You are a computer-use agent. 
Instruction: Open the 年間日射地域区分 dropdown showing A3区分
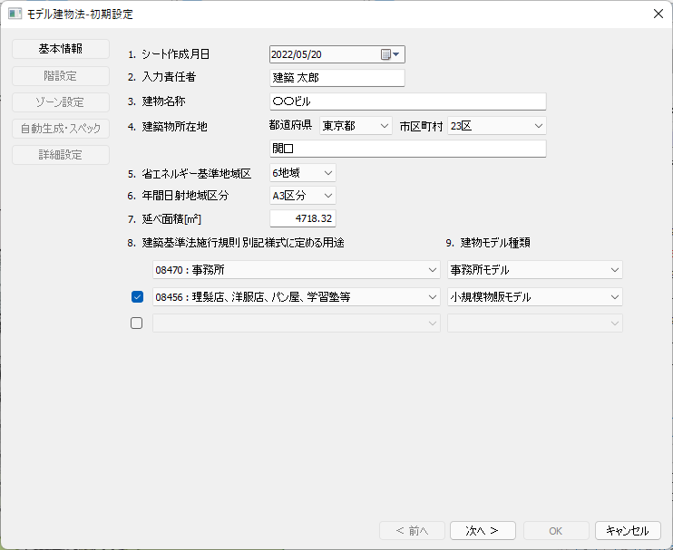click(302, 195)
